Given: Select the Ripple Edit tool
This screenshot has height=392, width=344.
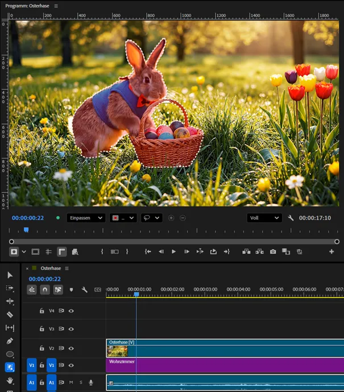Looking at the screenshot, I should tap(10, 301).
